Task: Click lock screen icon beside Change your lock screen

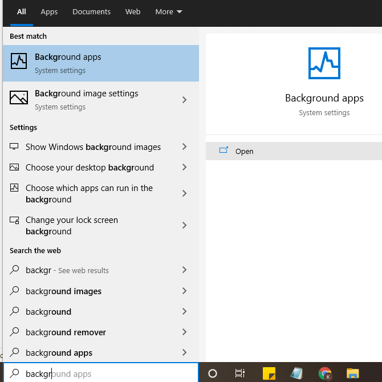Action: 14,220
